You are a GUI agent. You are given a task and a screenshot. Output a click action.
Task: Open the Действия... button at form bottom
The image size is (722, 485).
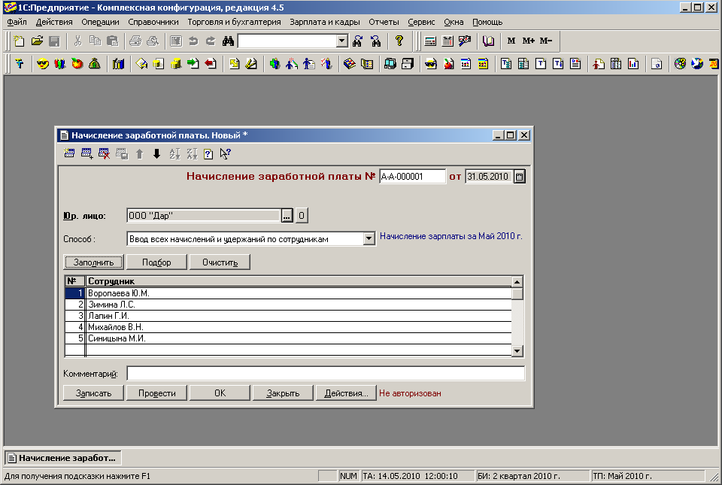tap(346, 393)
